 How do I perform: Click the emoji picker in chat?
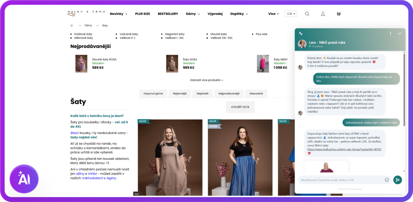387,180
